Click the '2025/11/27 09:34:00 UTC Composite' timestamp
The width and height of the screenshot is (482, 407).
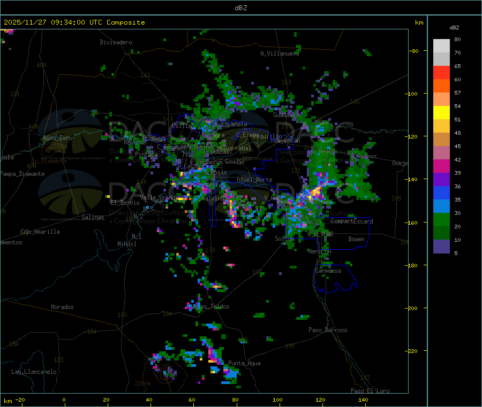point(74,22)
